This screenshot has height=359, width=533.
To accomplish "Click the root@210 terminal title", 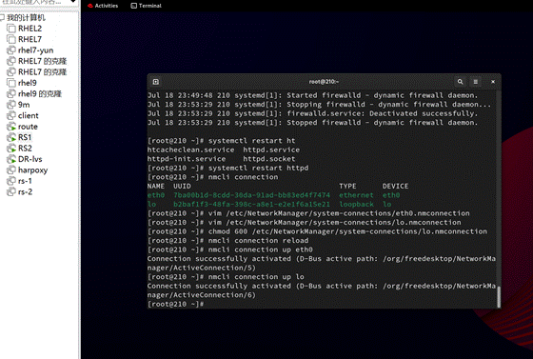I will click(x=324, y=82).
